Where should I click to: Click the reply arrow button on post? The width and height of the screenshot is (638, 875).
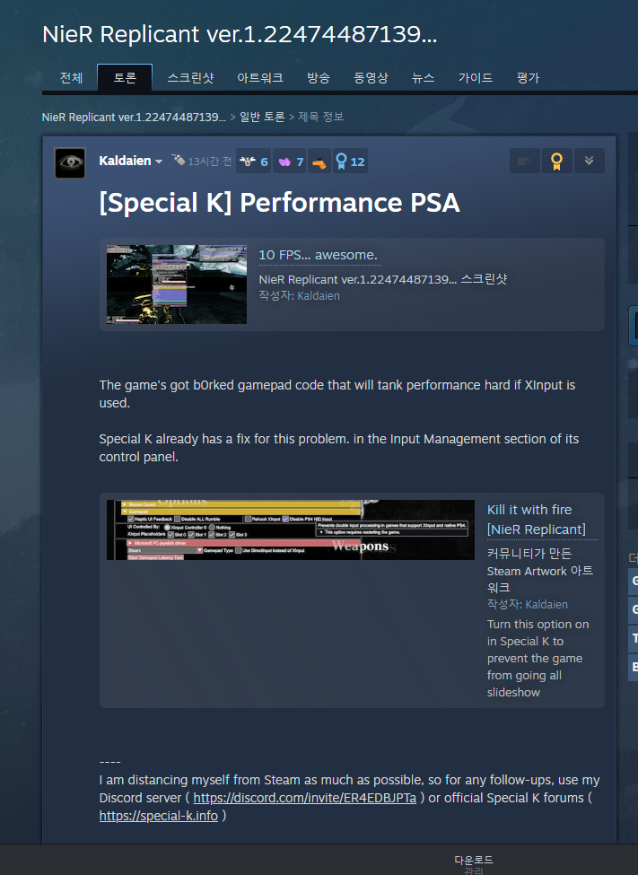[x=525, y=161]
